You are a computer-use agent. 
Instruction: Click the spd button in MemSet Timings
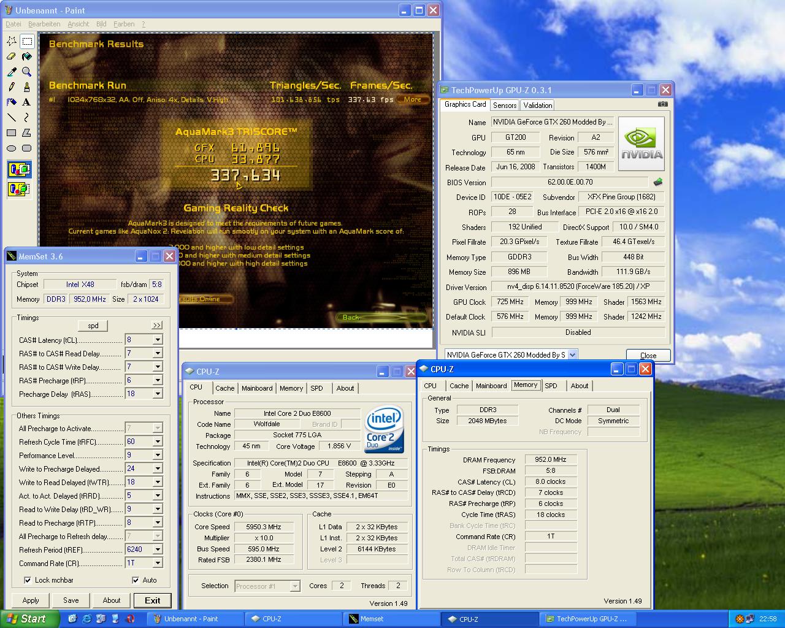pos(93,326)
